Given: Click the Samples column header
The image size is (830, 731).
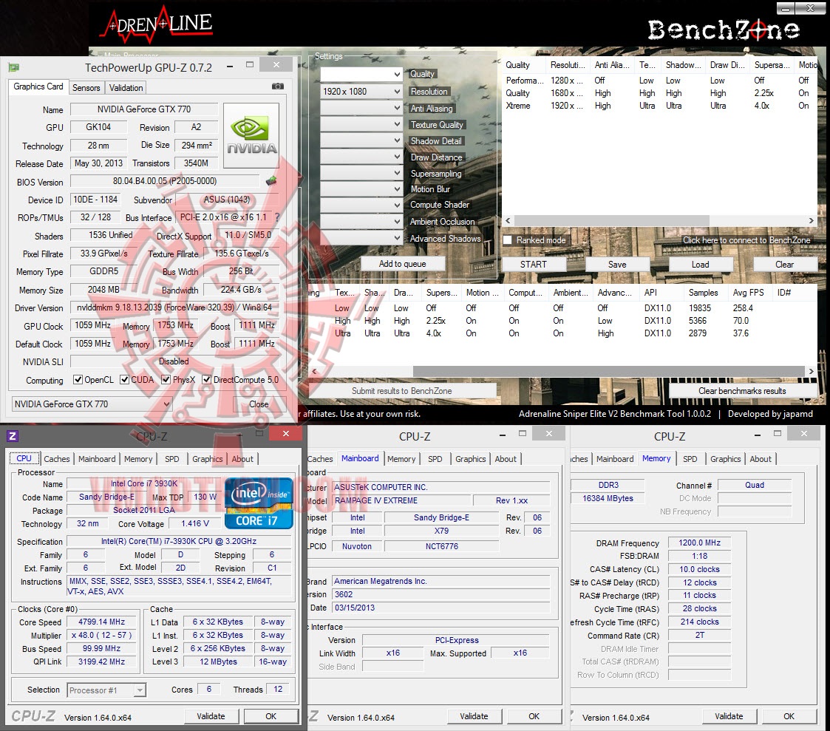Looking at the screenshot, I should [703, 292].
